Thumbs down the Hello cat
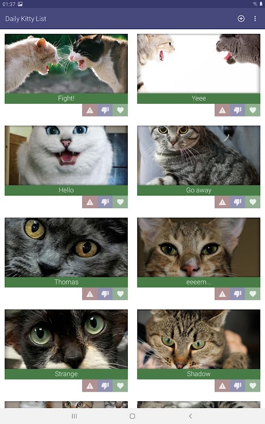 (x=105, y=202)
